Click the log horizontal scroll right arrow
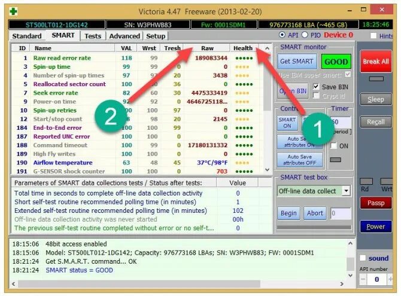 coord(342,283)
